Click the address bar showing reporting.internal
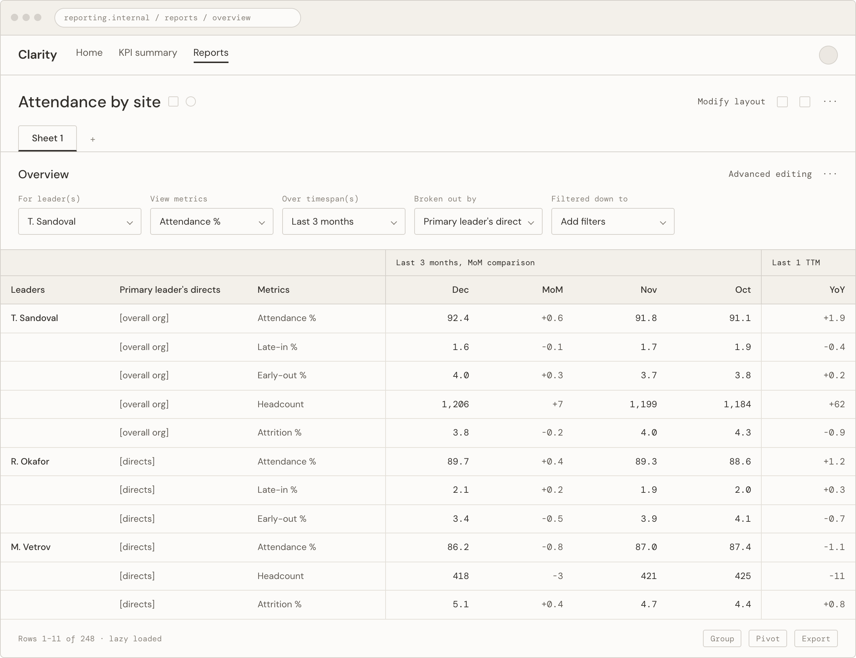Image resolution: width=856 pixels, height=658 pixels. (178, 18)
